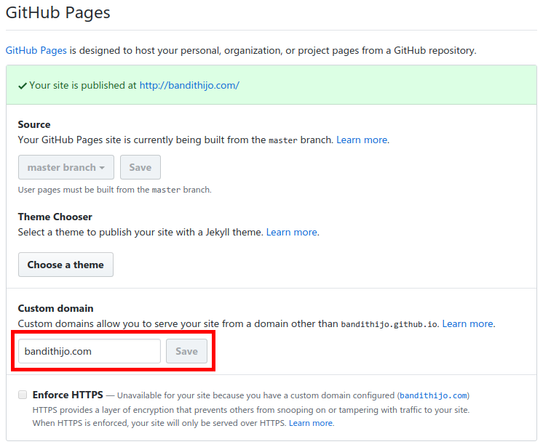This screenshot has height=447, width=543.
Task: Open Learn more link in Source section
Action: tap(362, 140)
